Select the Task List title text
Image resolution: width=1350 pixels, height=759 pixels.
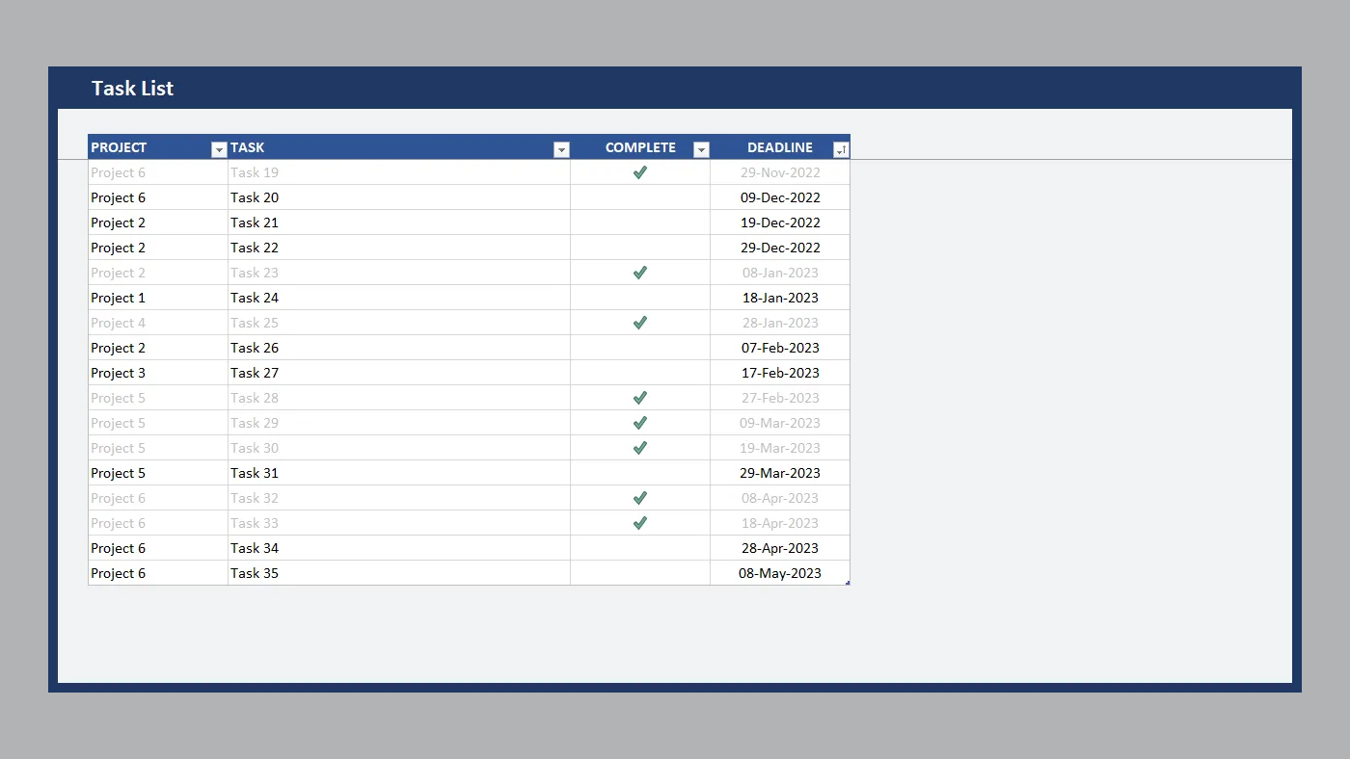132,89
